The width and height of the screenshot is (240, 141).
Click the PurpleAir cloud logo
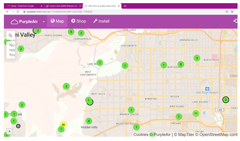(14, 22)
